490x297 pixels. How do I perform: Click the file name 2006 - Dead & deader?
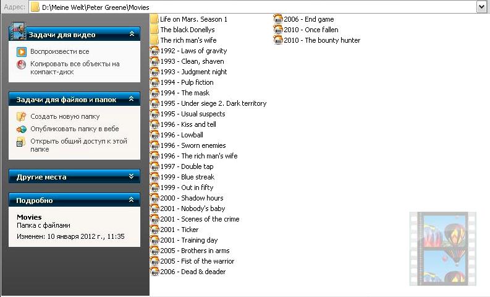(x=193, y=272)
